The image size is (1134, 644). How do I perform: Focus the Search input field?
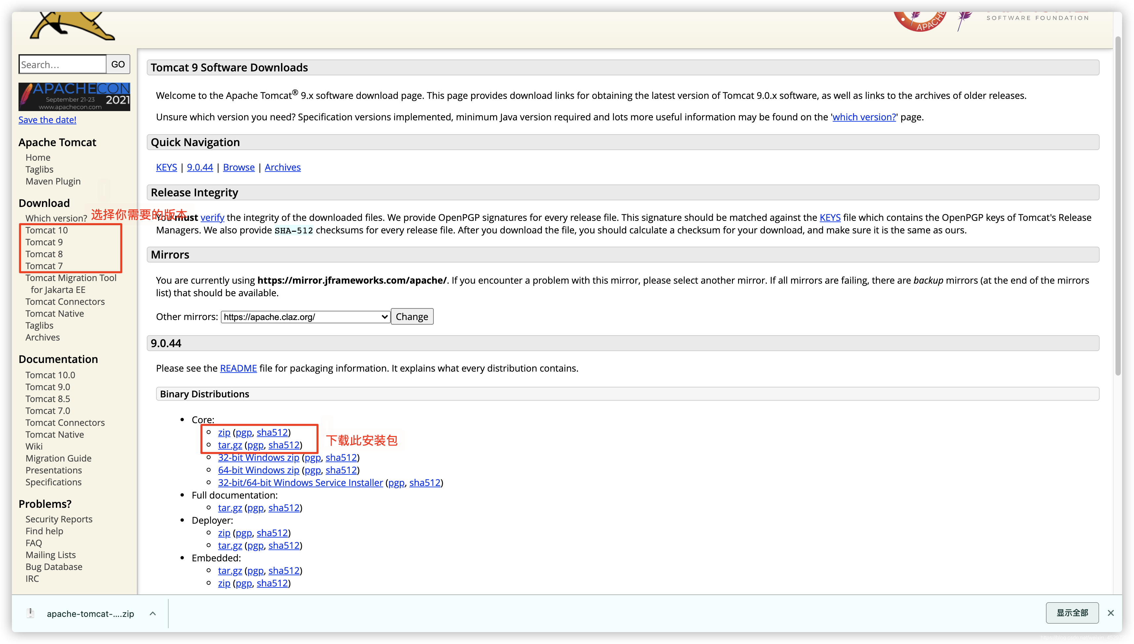coord(62,64)
